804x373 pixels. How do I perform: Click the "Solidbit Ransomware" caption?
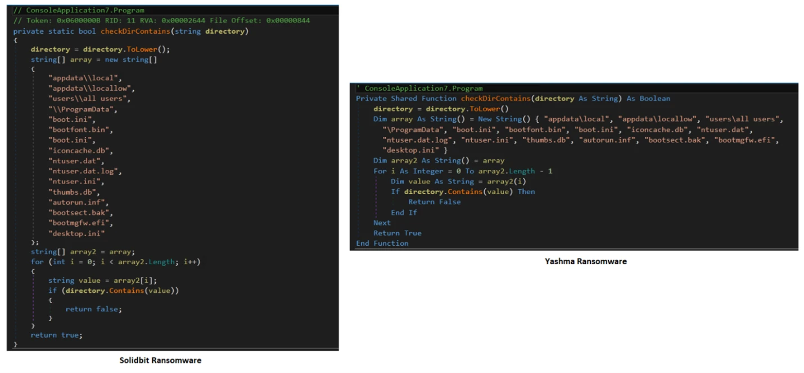[160, 360]
